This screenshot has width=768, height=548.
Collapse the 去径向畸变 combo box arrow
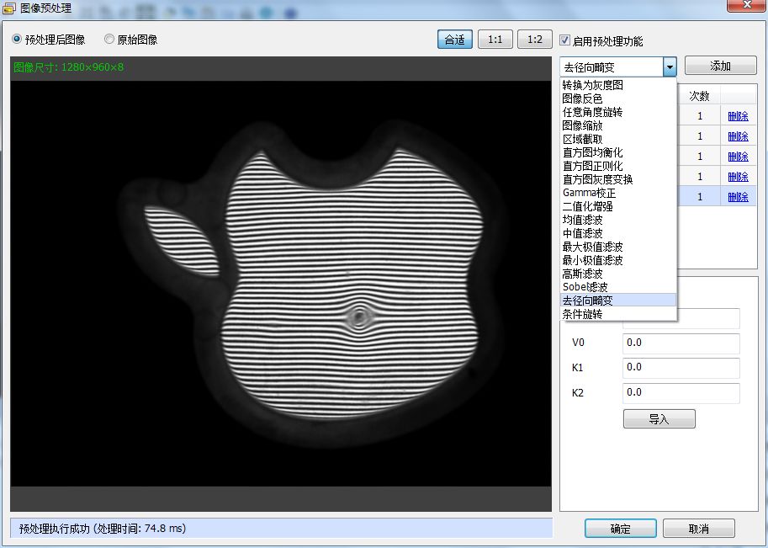(670, 67)
